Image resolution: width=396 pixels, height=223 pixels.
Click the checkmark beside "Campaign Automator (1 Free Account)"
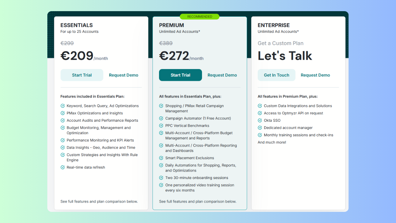(x=161, y=118)
